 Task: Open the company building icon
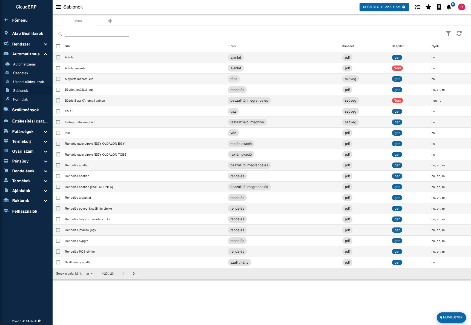tap(439, 7)
